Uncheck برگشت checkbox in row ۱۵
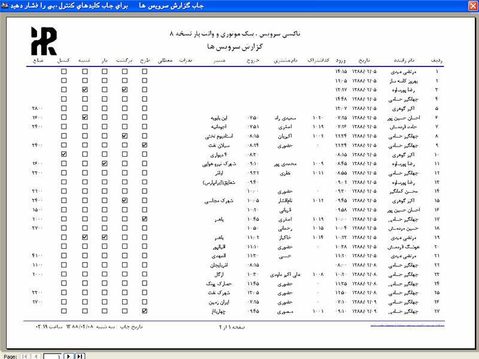This screenshot has height=359, width=479. (125, 200)
